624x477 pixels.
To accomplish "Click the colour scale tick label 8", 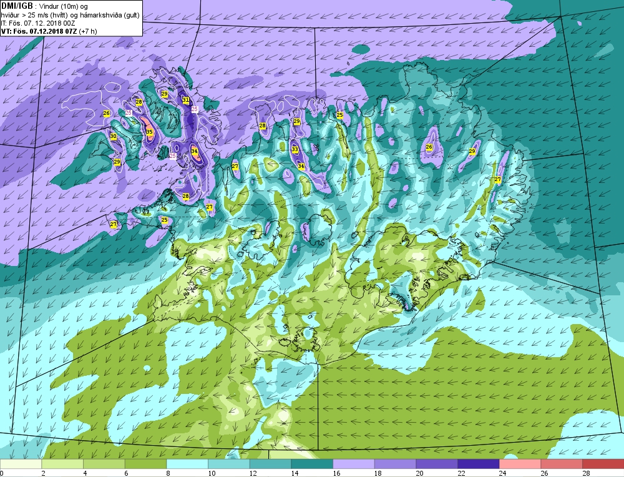I will pyautogui.click(x=168, y=473).
